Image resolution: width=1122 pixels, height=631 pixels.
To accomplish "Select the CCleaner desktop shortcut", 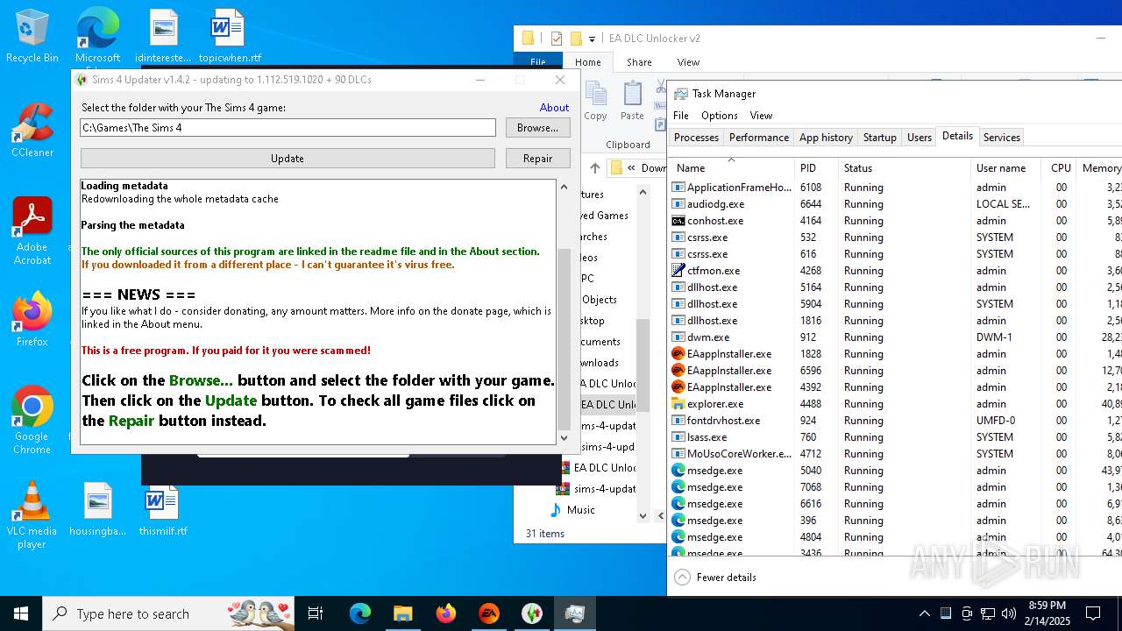I will point(32,130).
